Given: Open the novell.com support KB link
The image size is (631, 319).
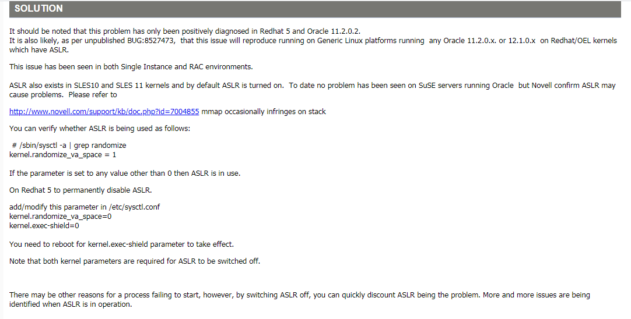Looking at the screenshot, I should click(104, 111).
